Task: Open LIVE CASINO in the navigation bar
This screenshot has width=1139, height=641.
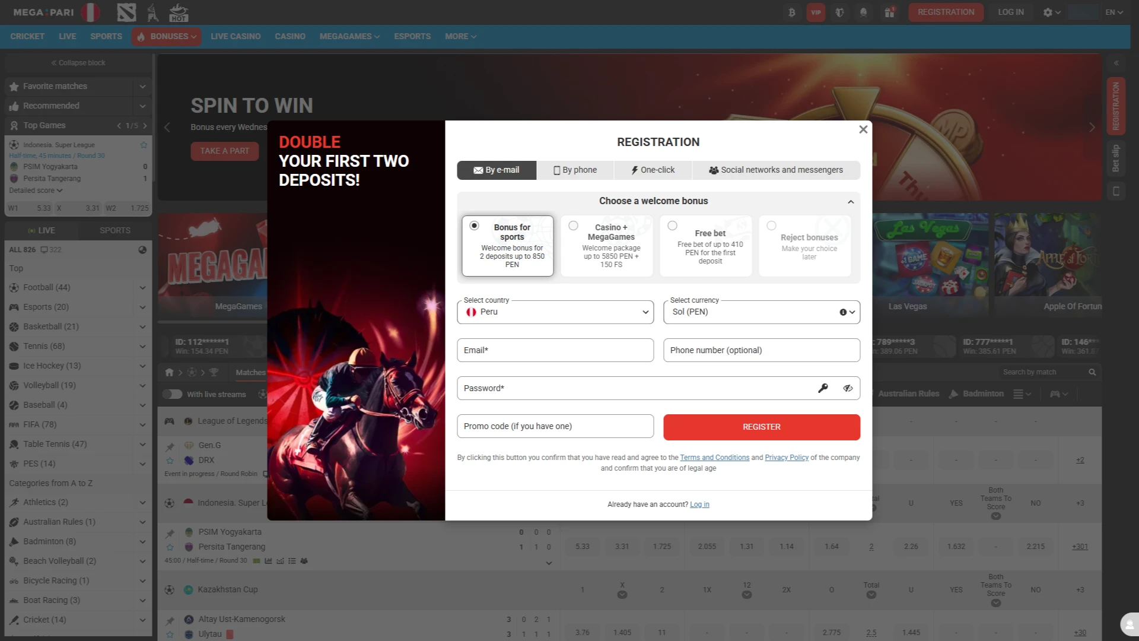Action: pyautogui.click(x=236, y=37)
